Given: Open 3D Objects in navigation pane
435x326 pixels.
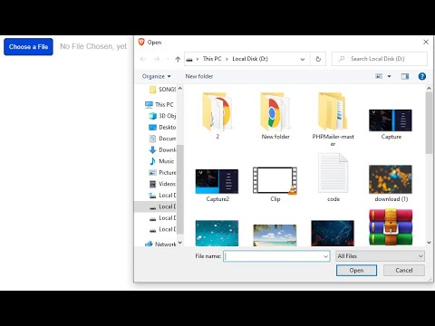Looking at the screenshot, I should pyautogui.click(x=162, y=116).
